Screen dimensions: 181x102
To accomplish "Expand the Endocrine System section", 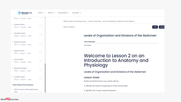I will [x=12, y=24].
